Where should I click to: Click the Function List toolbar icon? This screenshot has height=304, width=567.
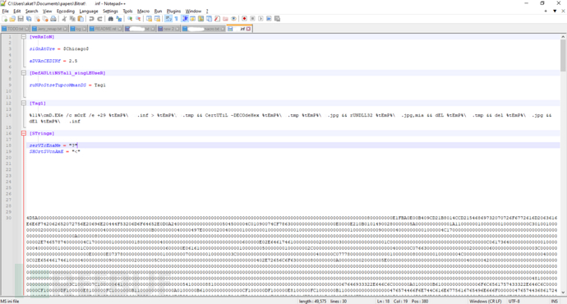click(217, 19)
